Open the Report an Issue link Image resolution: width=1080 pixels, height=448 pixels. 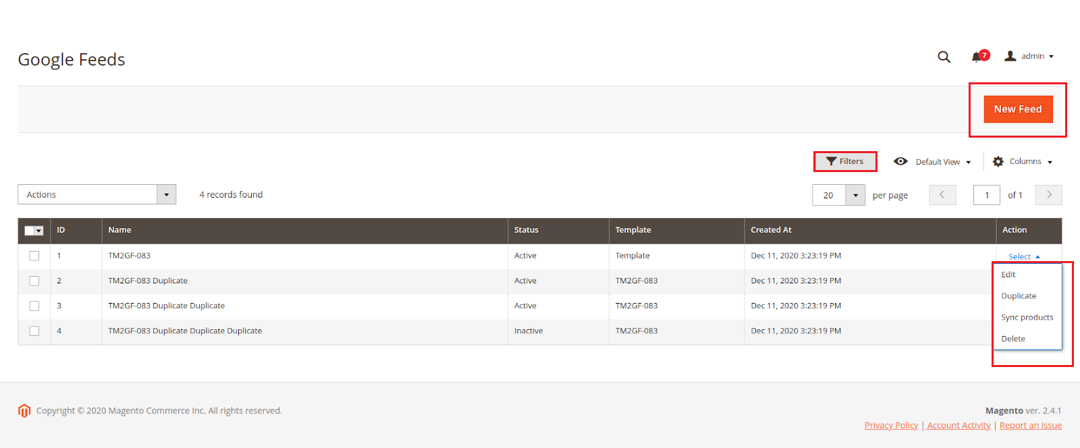pyautogui.click(x=1031, y=425)
